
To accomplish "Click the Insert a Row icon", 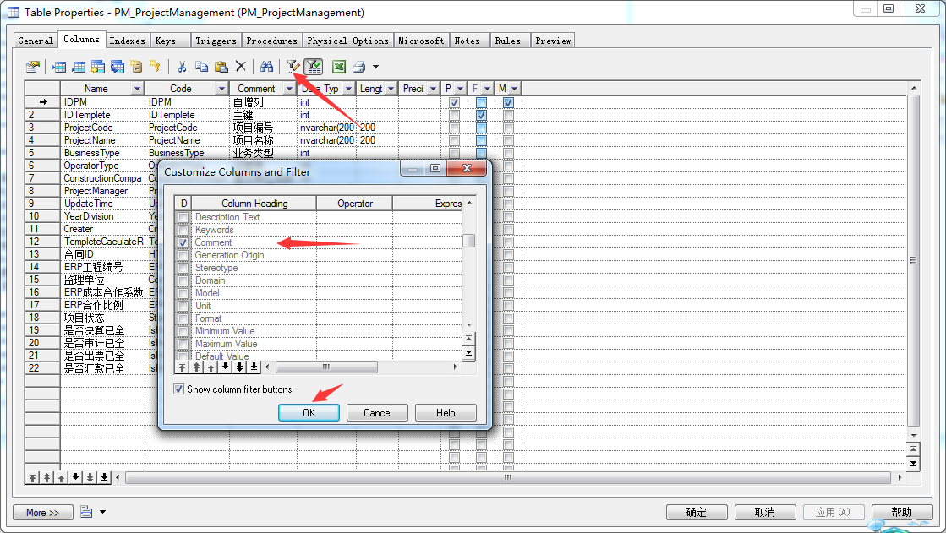I will point(59,67).
